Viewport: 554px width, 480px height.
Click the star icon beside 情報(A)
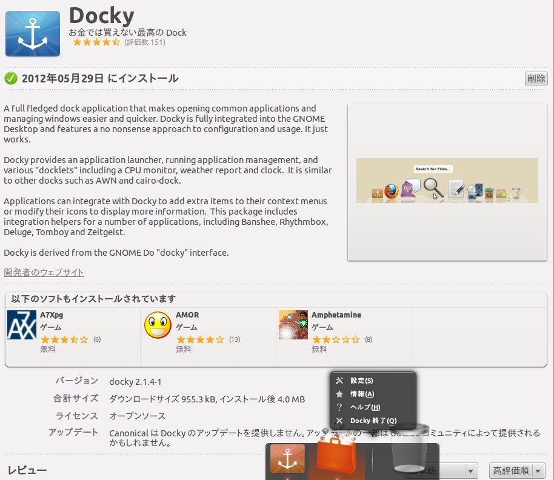tap(339, 394)
